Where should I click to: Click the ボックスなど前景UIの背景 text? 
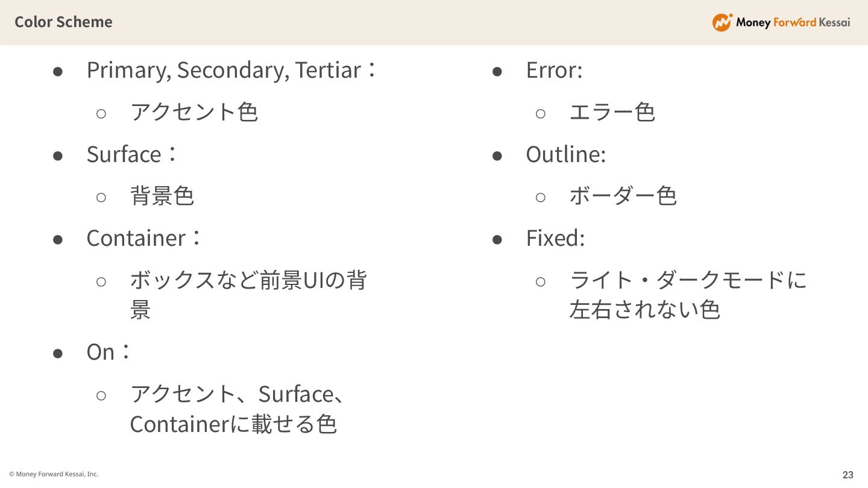point(248,280)
